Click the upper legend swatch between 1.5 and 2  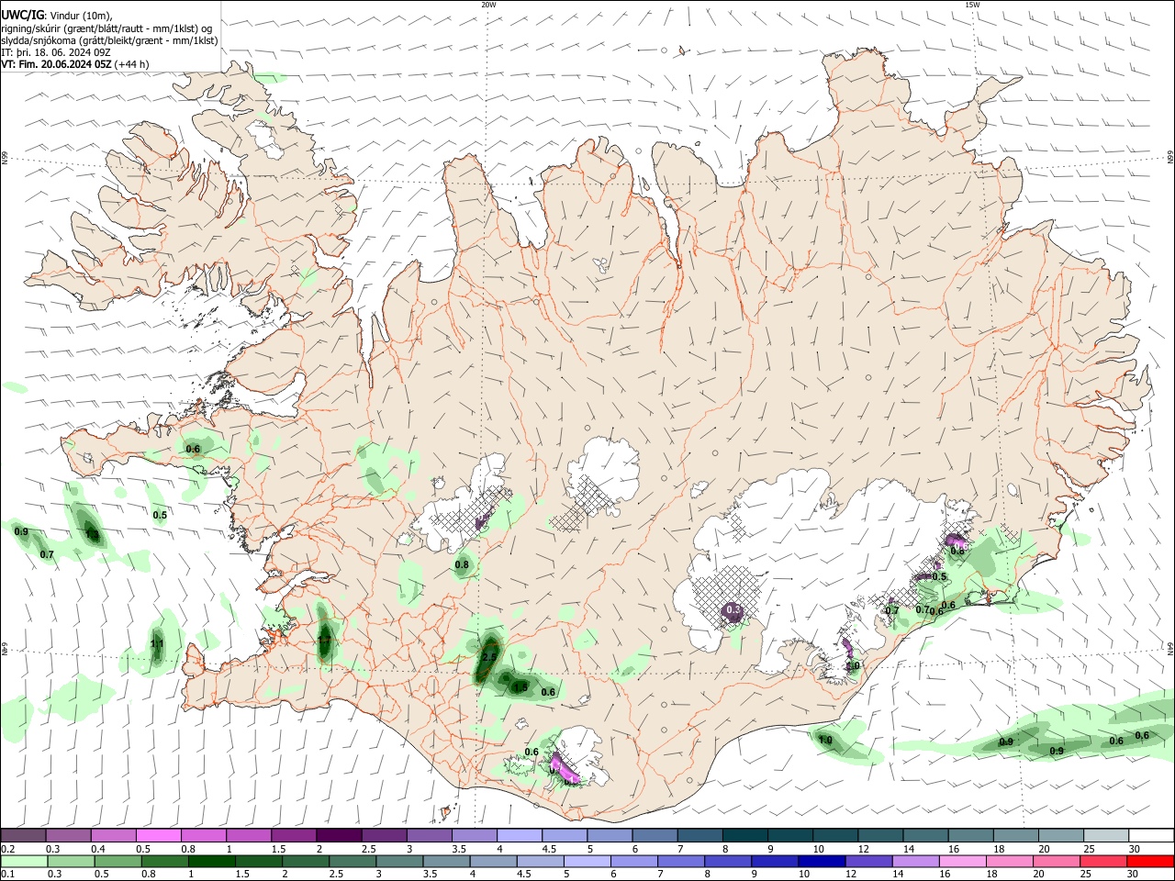pos(294,835)
